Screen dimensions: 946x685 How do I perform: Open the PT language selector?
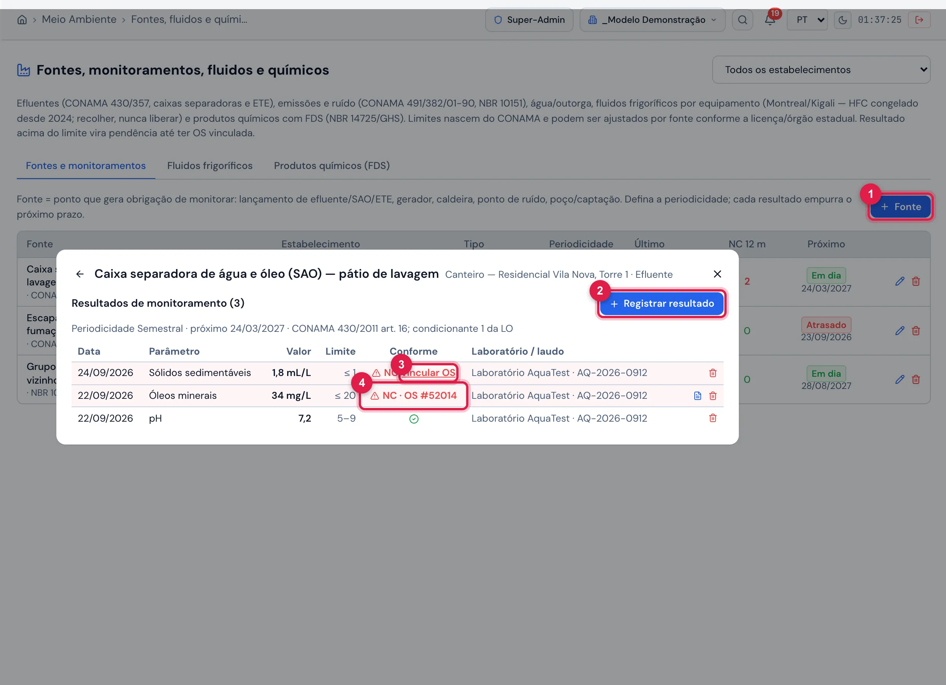[807, 19]
